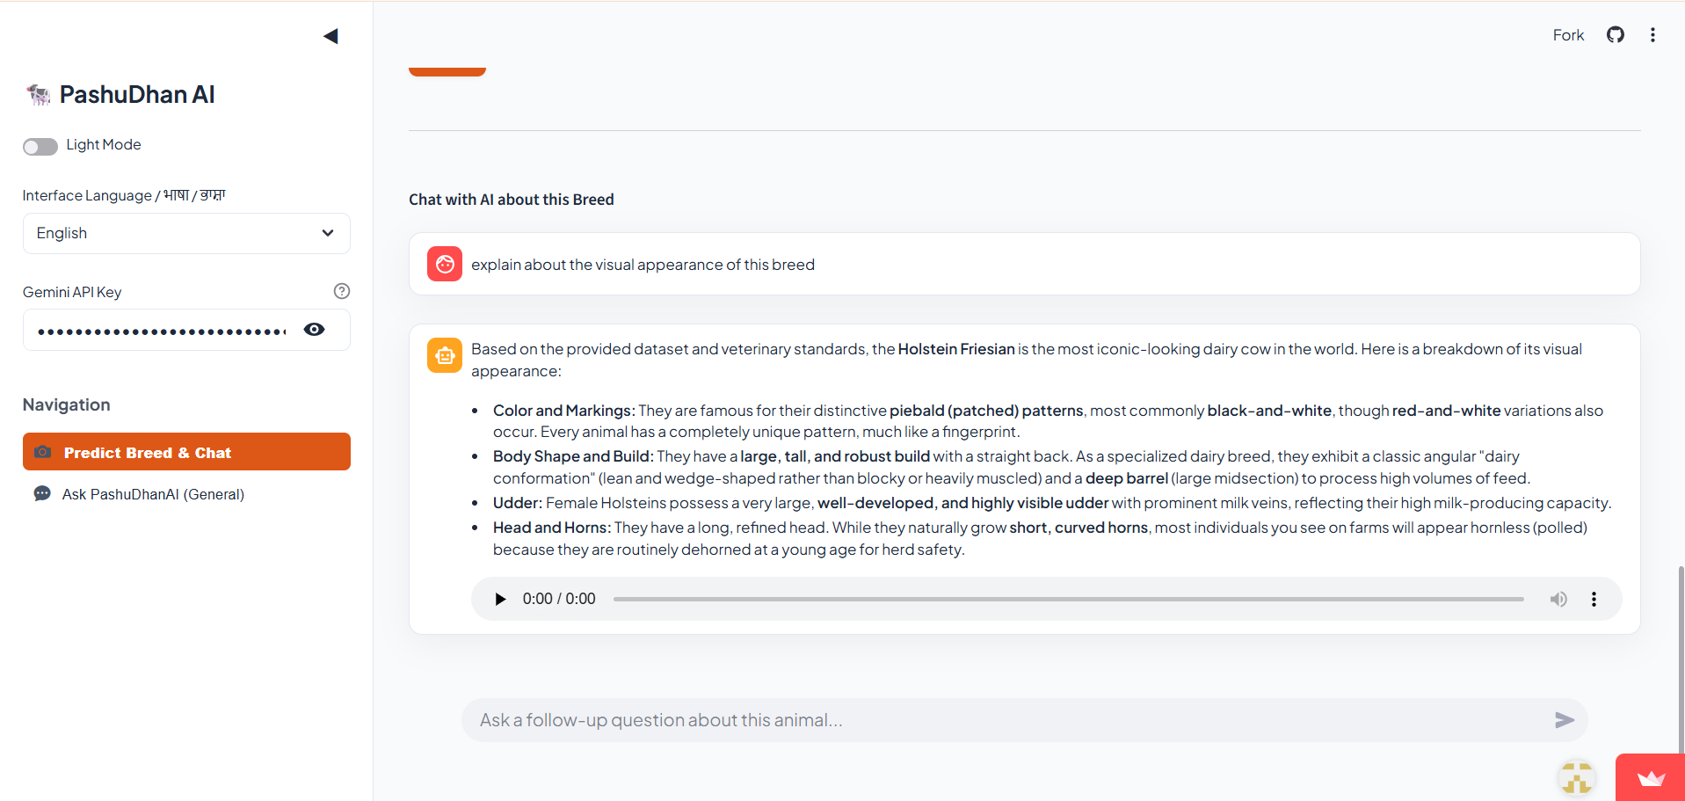Click the orange bar at the top of the page
Image resolution: width=1685 pixels, height=801 pixels.
447,72
